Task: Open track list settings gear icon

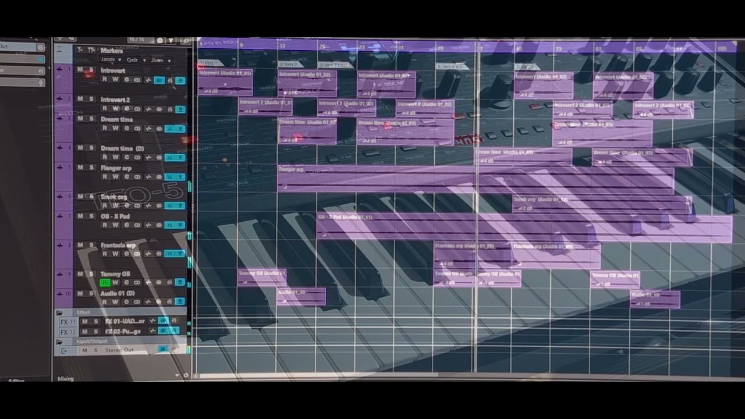Action: [186, 375]
